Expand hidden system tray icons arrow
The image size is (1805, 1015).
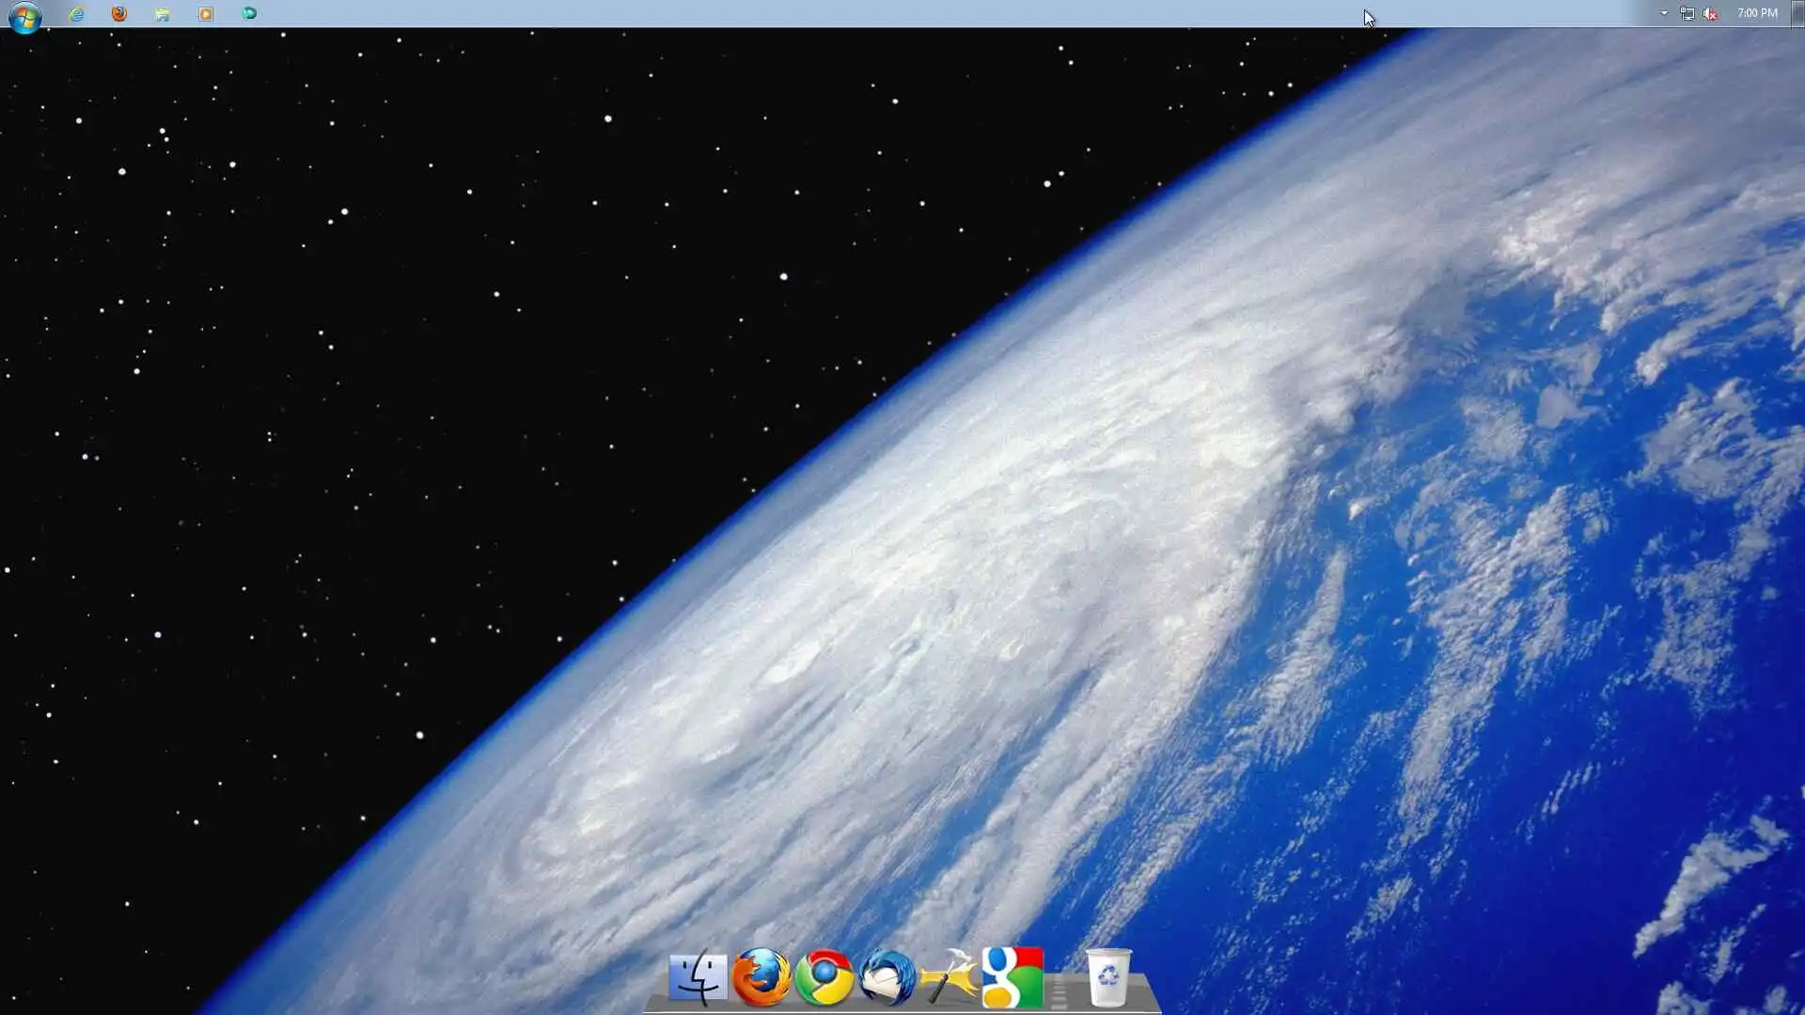coord(1664,13)
